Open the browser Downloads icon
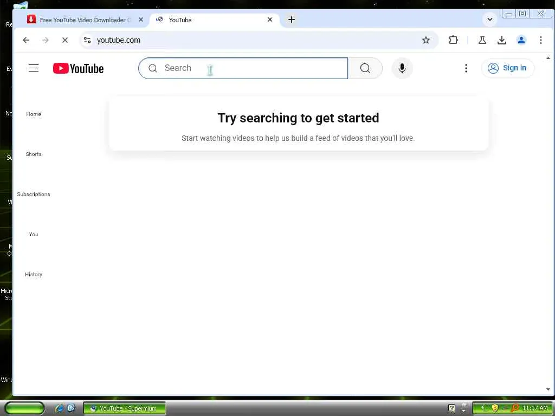 [501, 40]
